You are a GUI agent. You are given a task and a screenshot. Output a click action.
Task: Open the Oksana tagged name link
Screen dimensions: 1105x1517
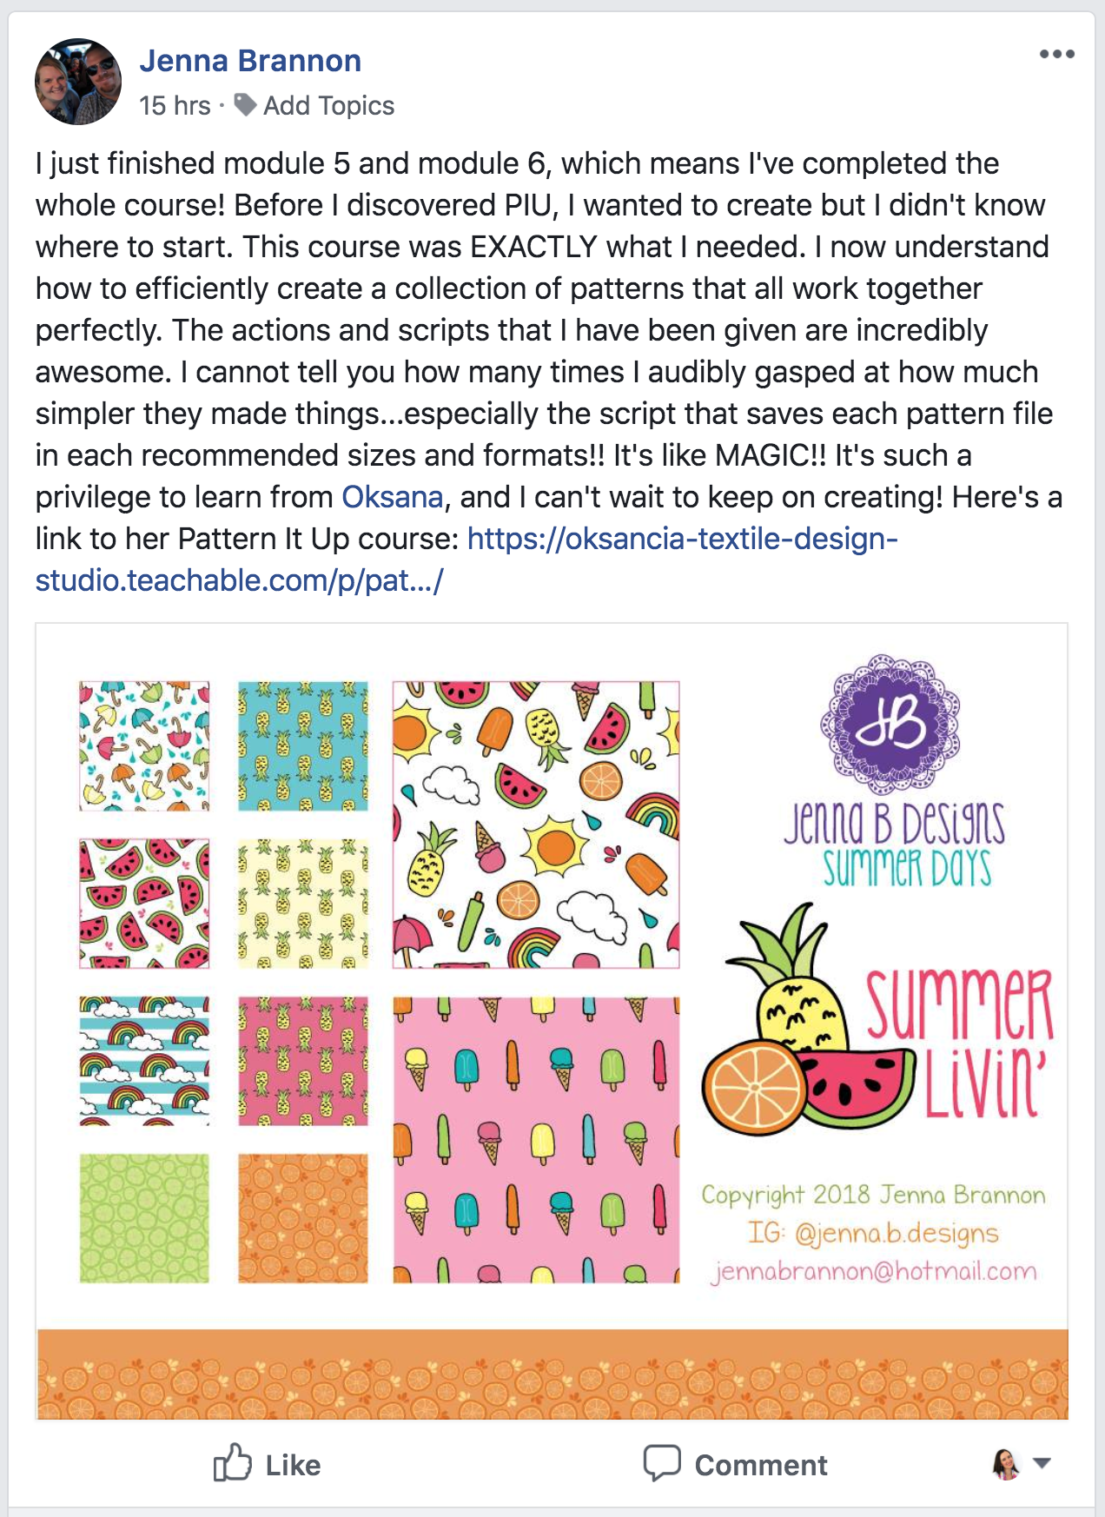point(393,497)
